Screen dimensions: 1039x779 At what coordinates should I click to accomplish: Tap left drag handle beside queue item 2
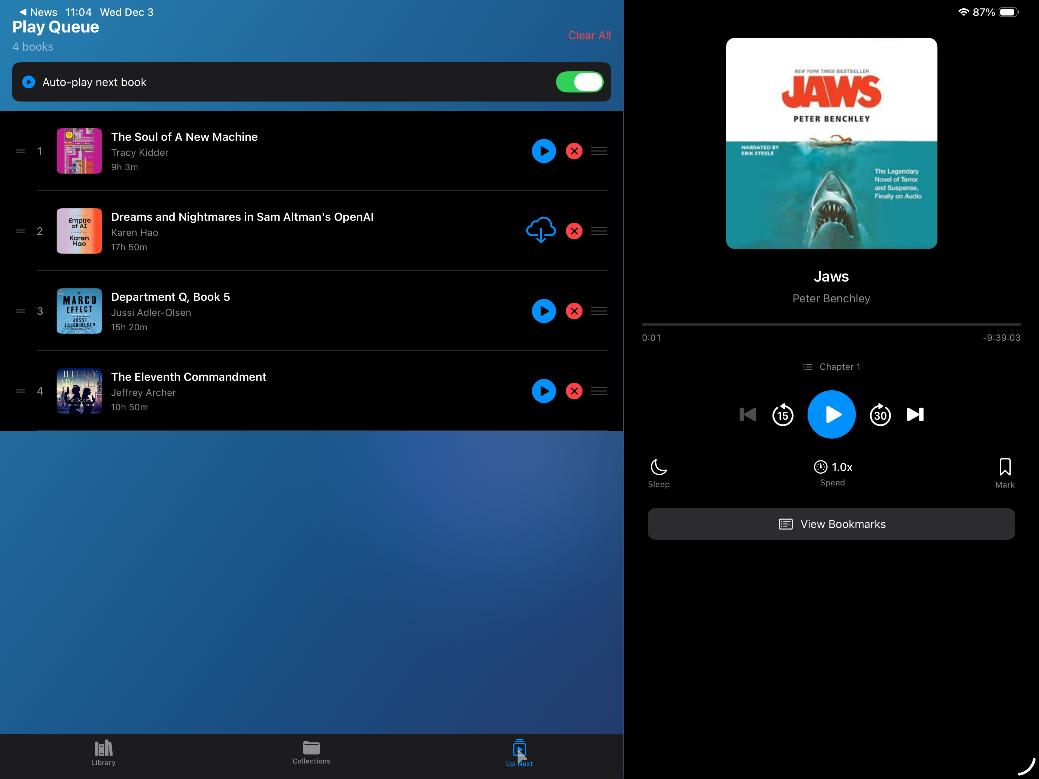coord(21,231)
